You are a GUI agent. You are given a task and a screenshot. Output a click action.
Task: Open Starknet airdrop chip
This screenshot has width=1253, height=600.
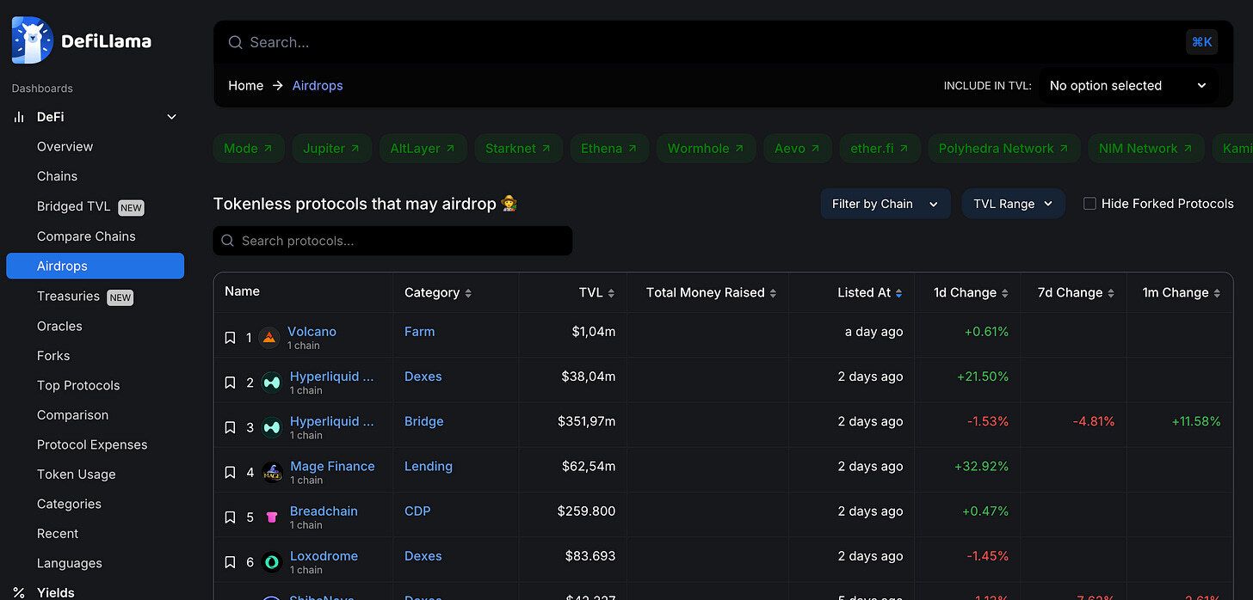tap(519, 148)
